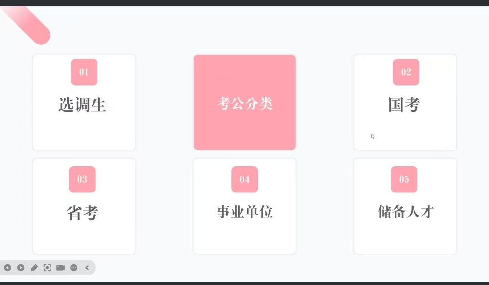The width and height of the screenshot is (489, 285).
Task: Select the 国考 card title
Action: pos(404,105)
